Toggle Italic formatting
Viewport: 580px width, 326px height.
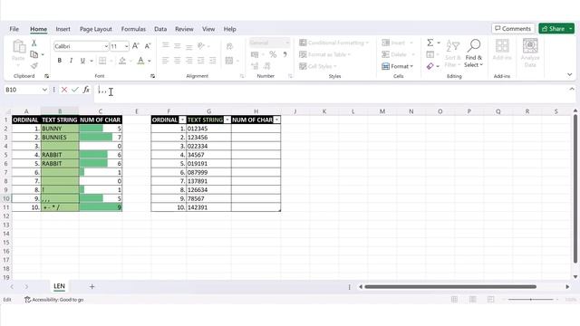71,61
